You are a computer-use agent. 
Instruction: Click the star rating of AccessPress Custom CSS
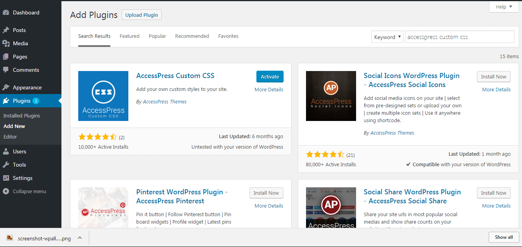[97, 137]
